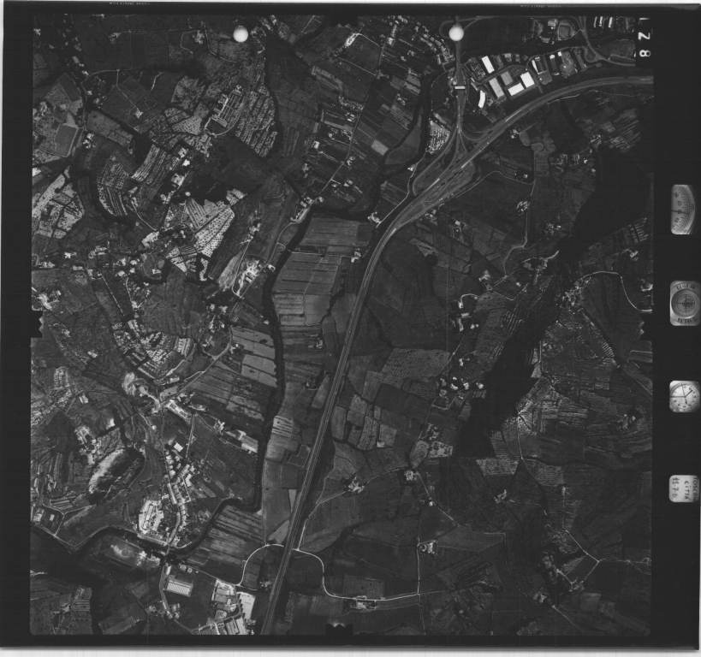This screenshot has width=701, height=657.
Task: Click the frame number in top-right corner
Action: 643,43
